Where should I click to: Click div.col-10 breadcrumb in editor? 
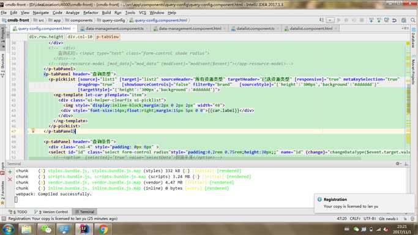click(80, 37)
